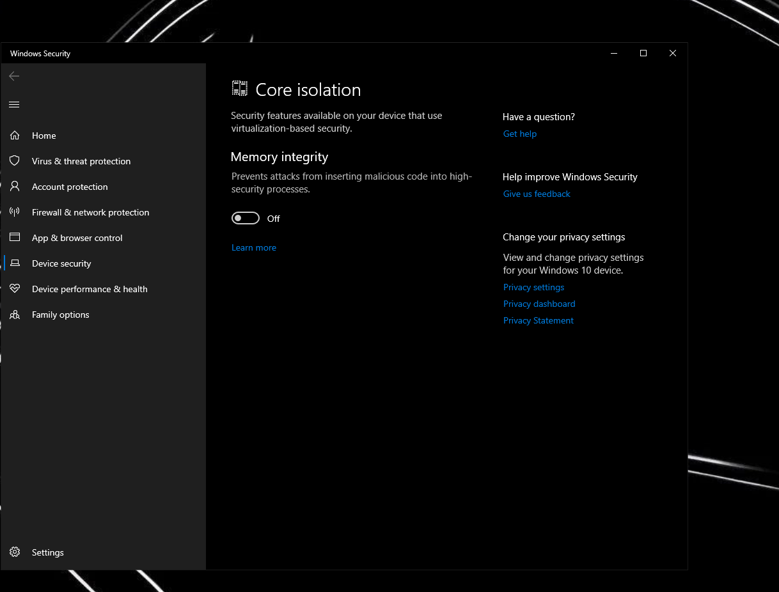Click the Core isolation heading
The image size is (779, 592).
pyautogui.click(x=308, y=90)
